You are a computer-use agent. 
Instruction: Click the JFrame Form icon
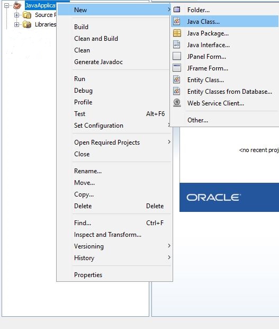point(177,68)
